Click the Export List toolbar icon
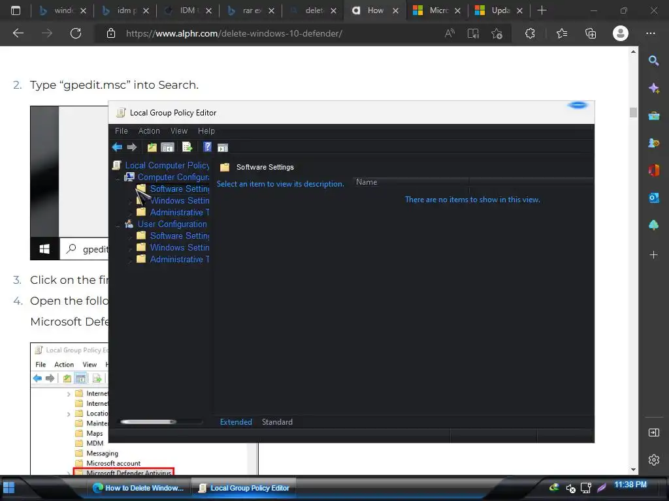669x501 pixels. tap(188, 147)
